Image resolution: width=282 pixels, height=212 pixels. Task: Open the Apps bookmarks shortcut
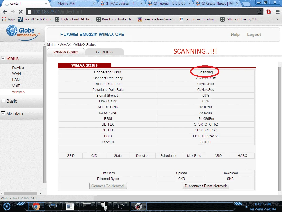pyautogui.click(x=9, y=19)
